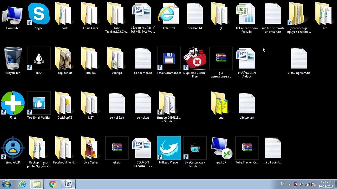Select the linh.html file icon
The image size is (337, 189).
coord(169,16)
